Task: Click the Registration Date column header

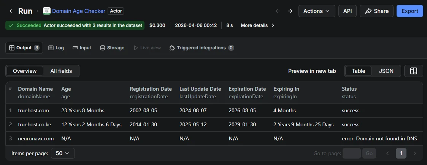Action: click(x=151, y=89)
